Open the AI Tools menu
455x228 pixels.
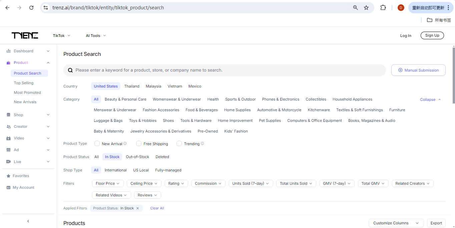[96, 36]
